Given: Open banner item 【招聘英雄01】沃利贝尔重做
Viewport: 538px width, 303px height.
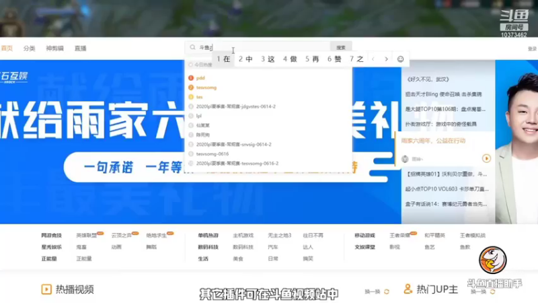Looking at the screenshot, I should 446,174.
